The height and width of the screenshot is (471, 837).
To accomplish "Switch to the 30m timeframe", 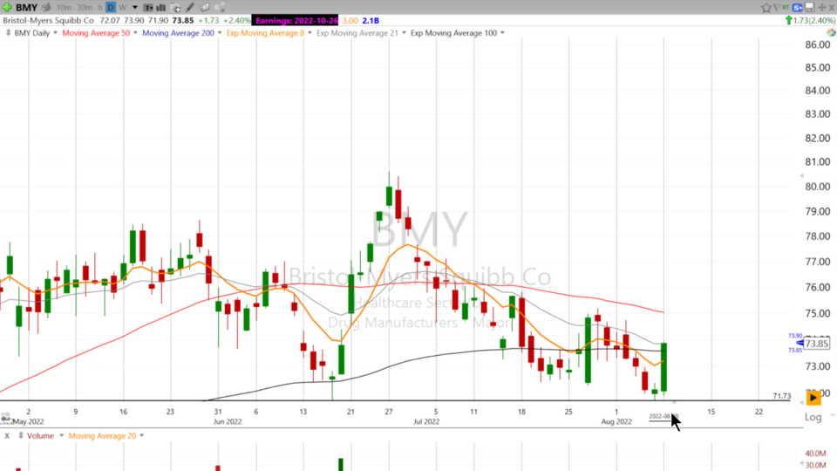I will point(85,8).
